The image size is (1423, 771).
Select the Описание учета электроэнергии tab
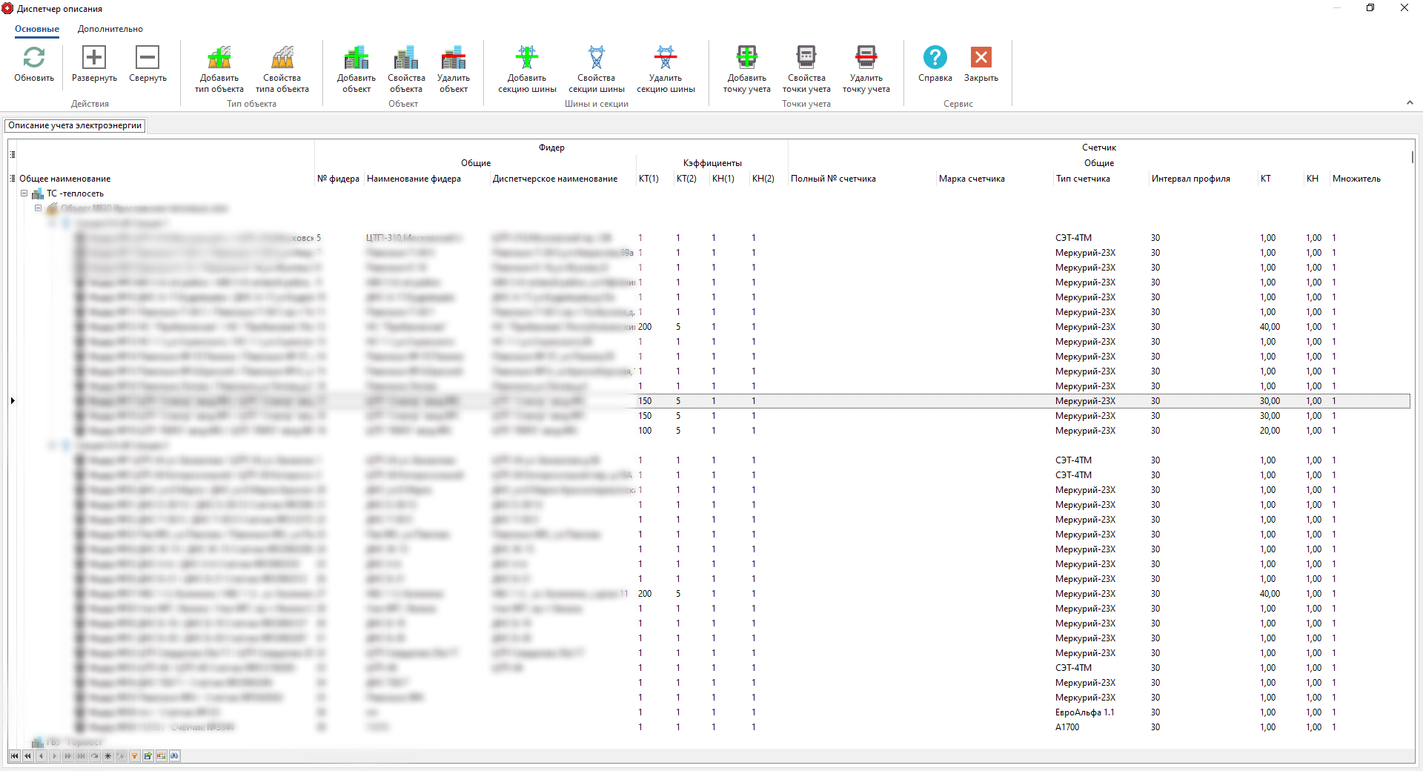(x=75, y=125)
